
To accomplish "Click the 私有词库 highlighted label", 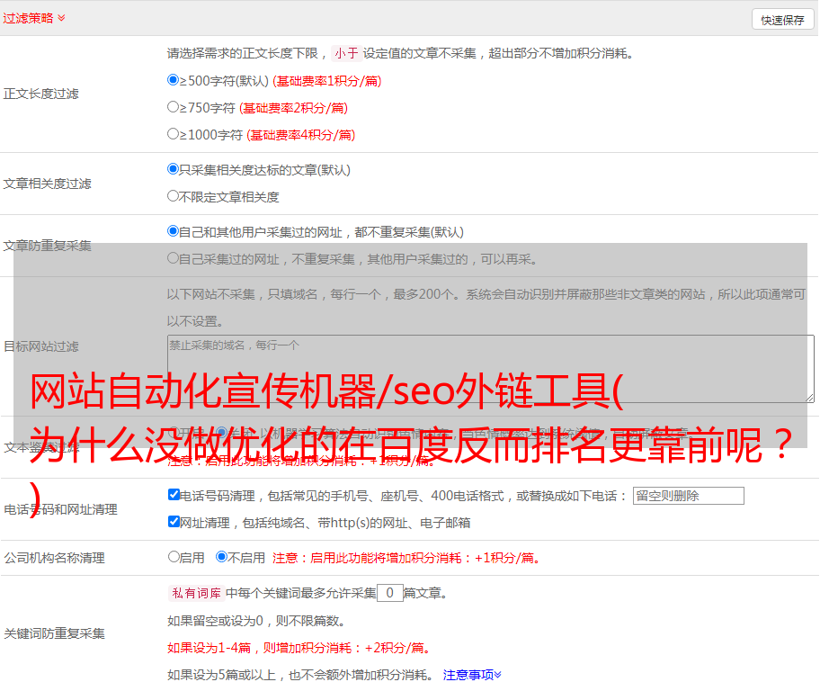I will tap(194, 593).
